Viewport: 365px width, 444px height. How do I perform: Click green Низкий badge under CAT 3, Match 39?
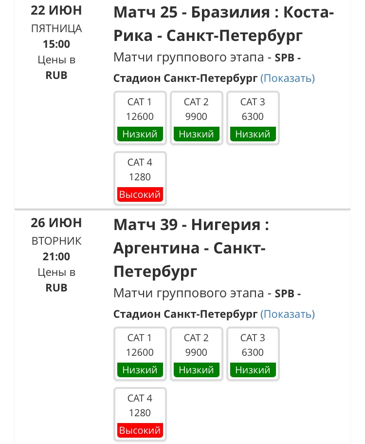(x=253, y=370)
